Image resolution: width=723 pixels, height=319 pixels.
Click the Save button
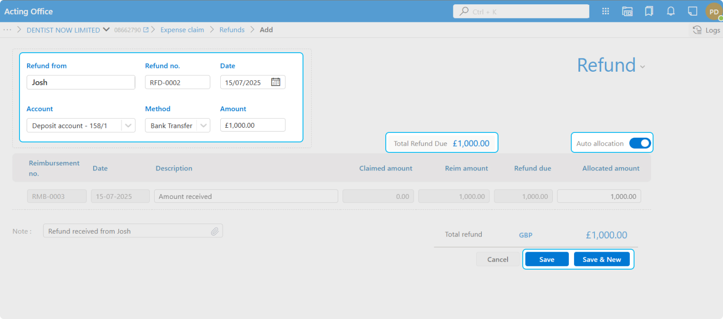click(547, 259)
